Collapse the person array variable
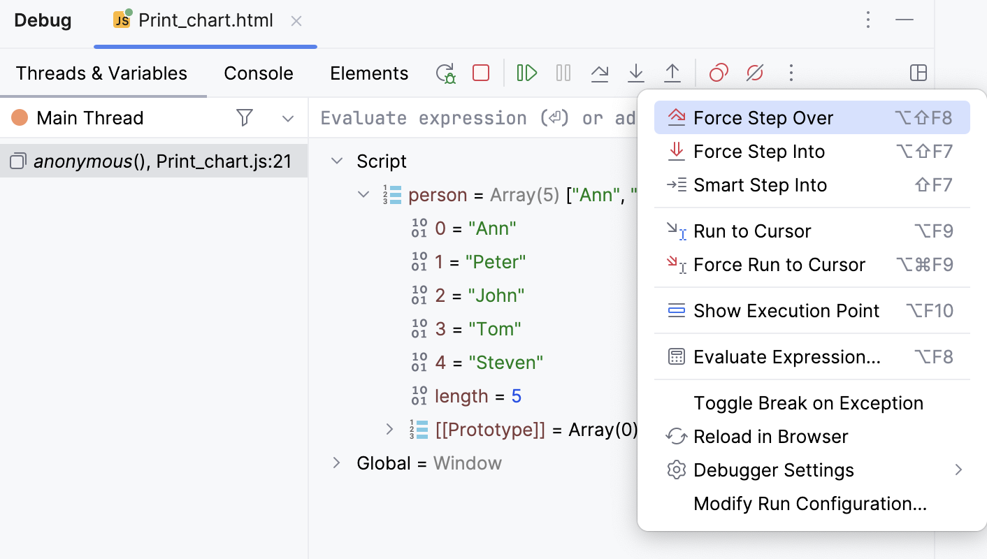This screenshot has width=987, height=559. click(363, 194)
